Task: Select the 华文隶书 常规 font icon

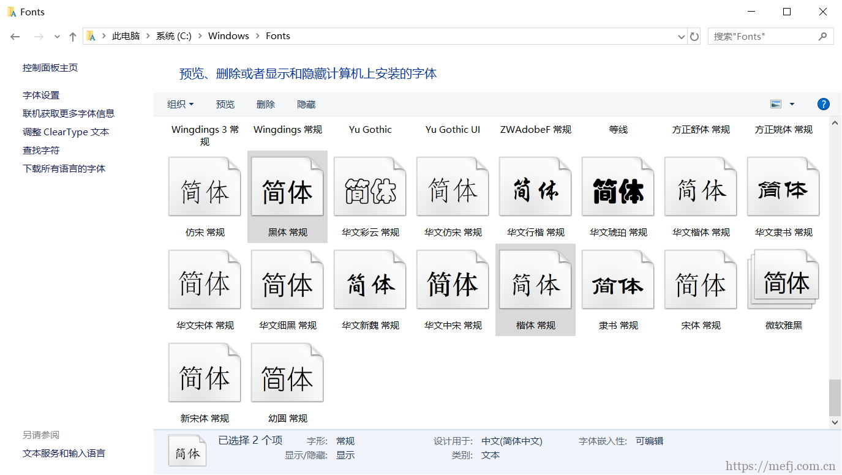Action: [x=783, y=187]
